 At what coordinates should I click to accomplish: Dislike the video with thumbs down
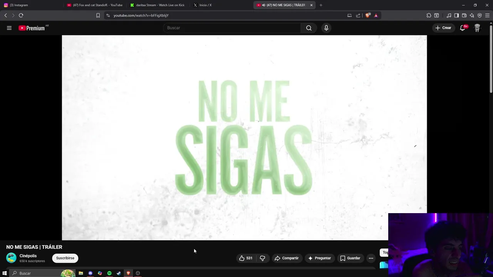click(x=263, y=258)
